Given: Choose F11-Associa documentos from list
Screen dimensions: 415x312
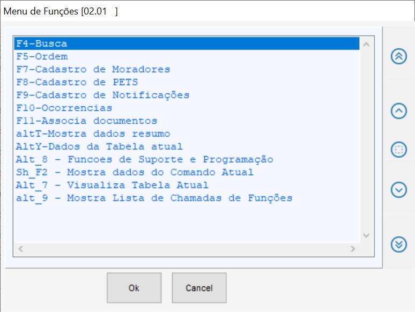Looking at the screenshot, I should tap(87, 121).
